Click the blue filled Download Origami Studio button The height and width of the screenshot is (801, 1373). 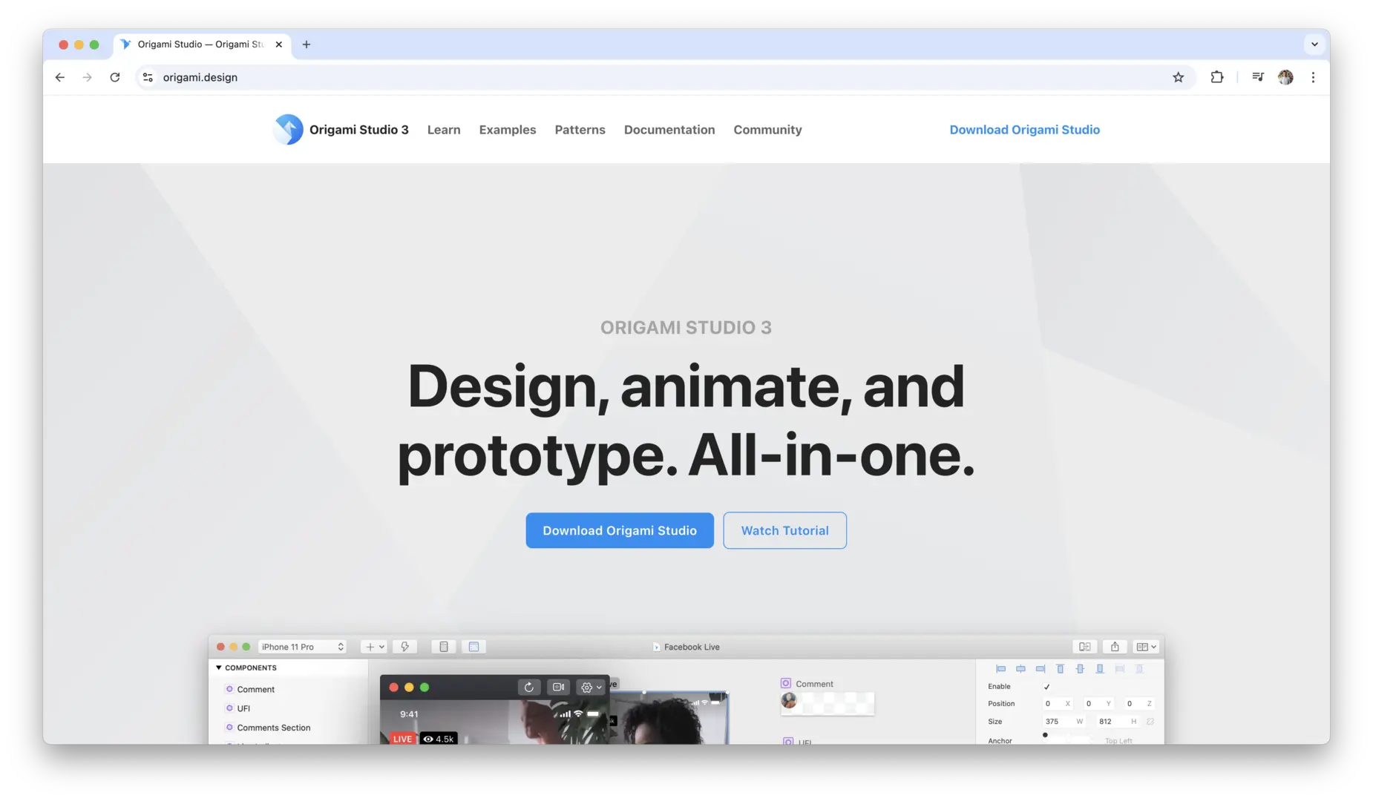click(620, 530)
